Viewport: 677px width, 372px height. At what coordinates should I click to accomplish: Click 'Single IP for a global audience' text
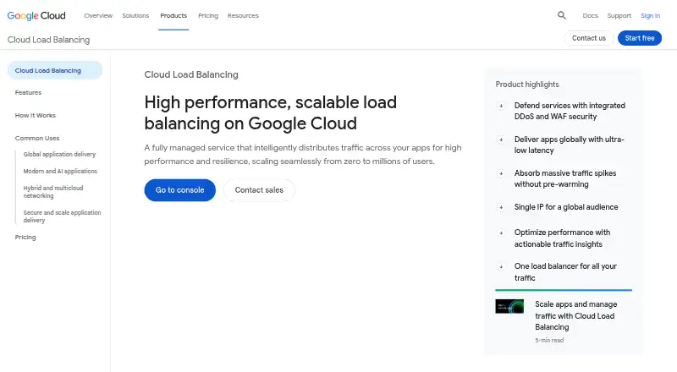(x=566, y=207)
